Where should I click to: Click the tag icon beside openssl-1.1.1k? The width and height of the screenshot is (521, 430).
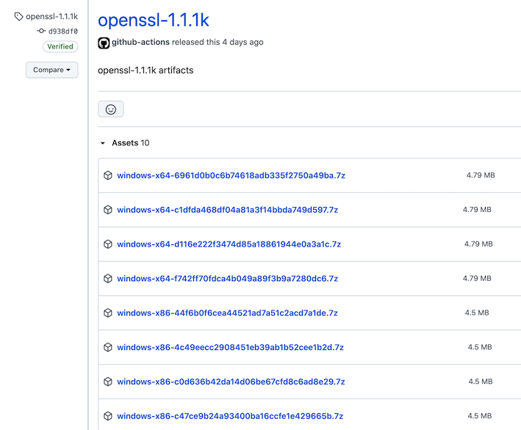point(18,16)
